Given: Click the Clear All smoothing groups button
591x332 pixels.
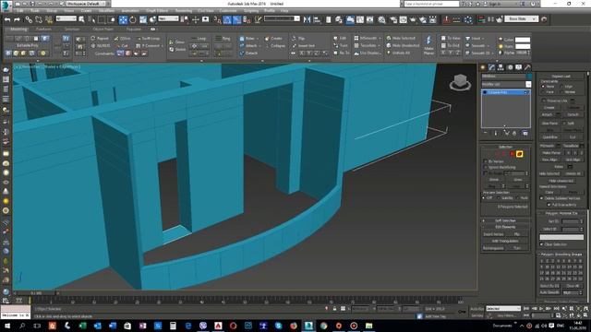Looking at the screenshot, I should click(573, 286).
